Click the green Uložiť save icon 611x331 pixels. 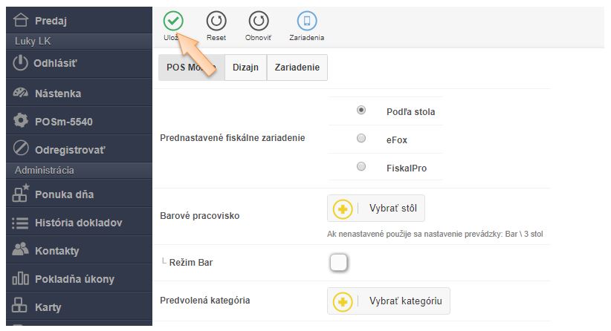(173, 21)
